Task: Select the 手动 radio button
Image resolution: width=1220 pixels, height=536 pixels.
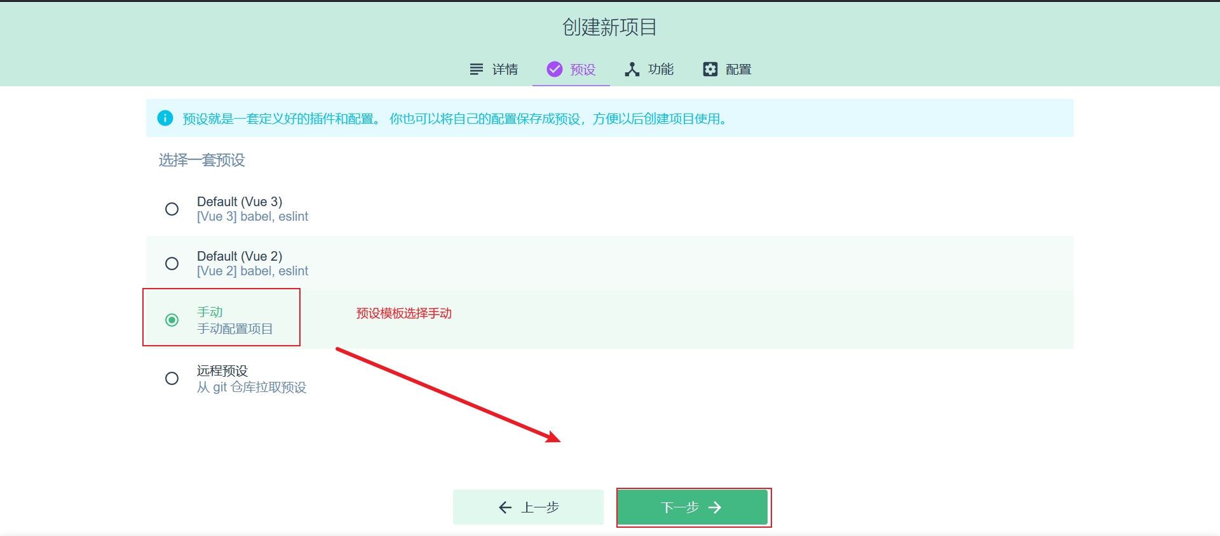Action: pos(172,320)
